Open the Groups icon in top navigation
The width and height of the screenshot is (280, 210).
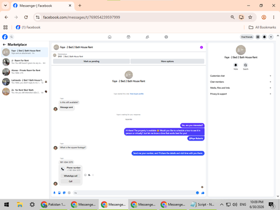(x=147, y=37)
